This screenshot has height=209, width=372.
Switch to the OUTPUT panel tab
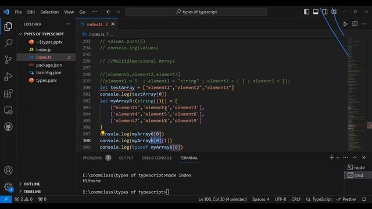pyautogui.click(x=126, y=158)
